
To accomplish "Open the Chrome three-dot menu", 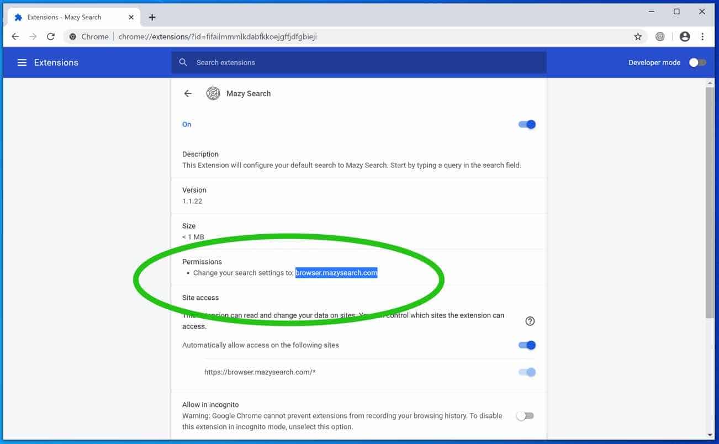I will (702, 36).
